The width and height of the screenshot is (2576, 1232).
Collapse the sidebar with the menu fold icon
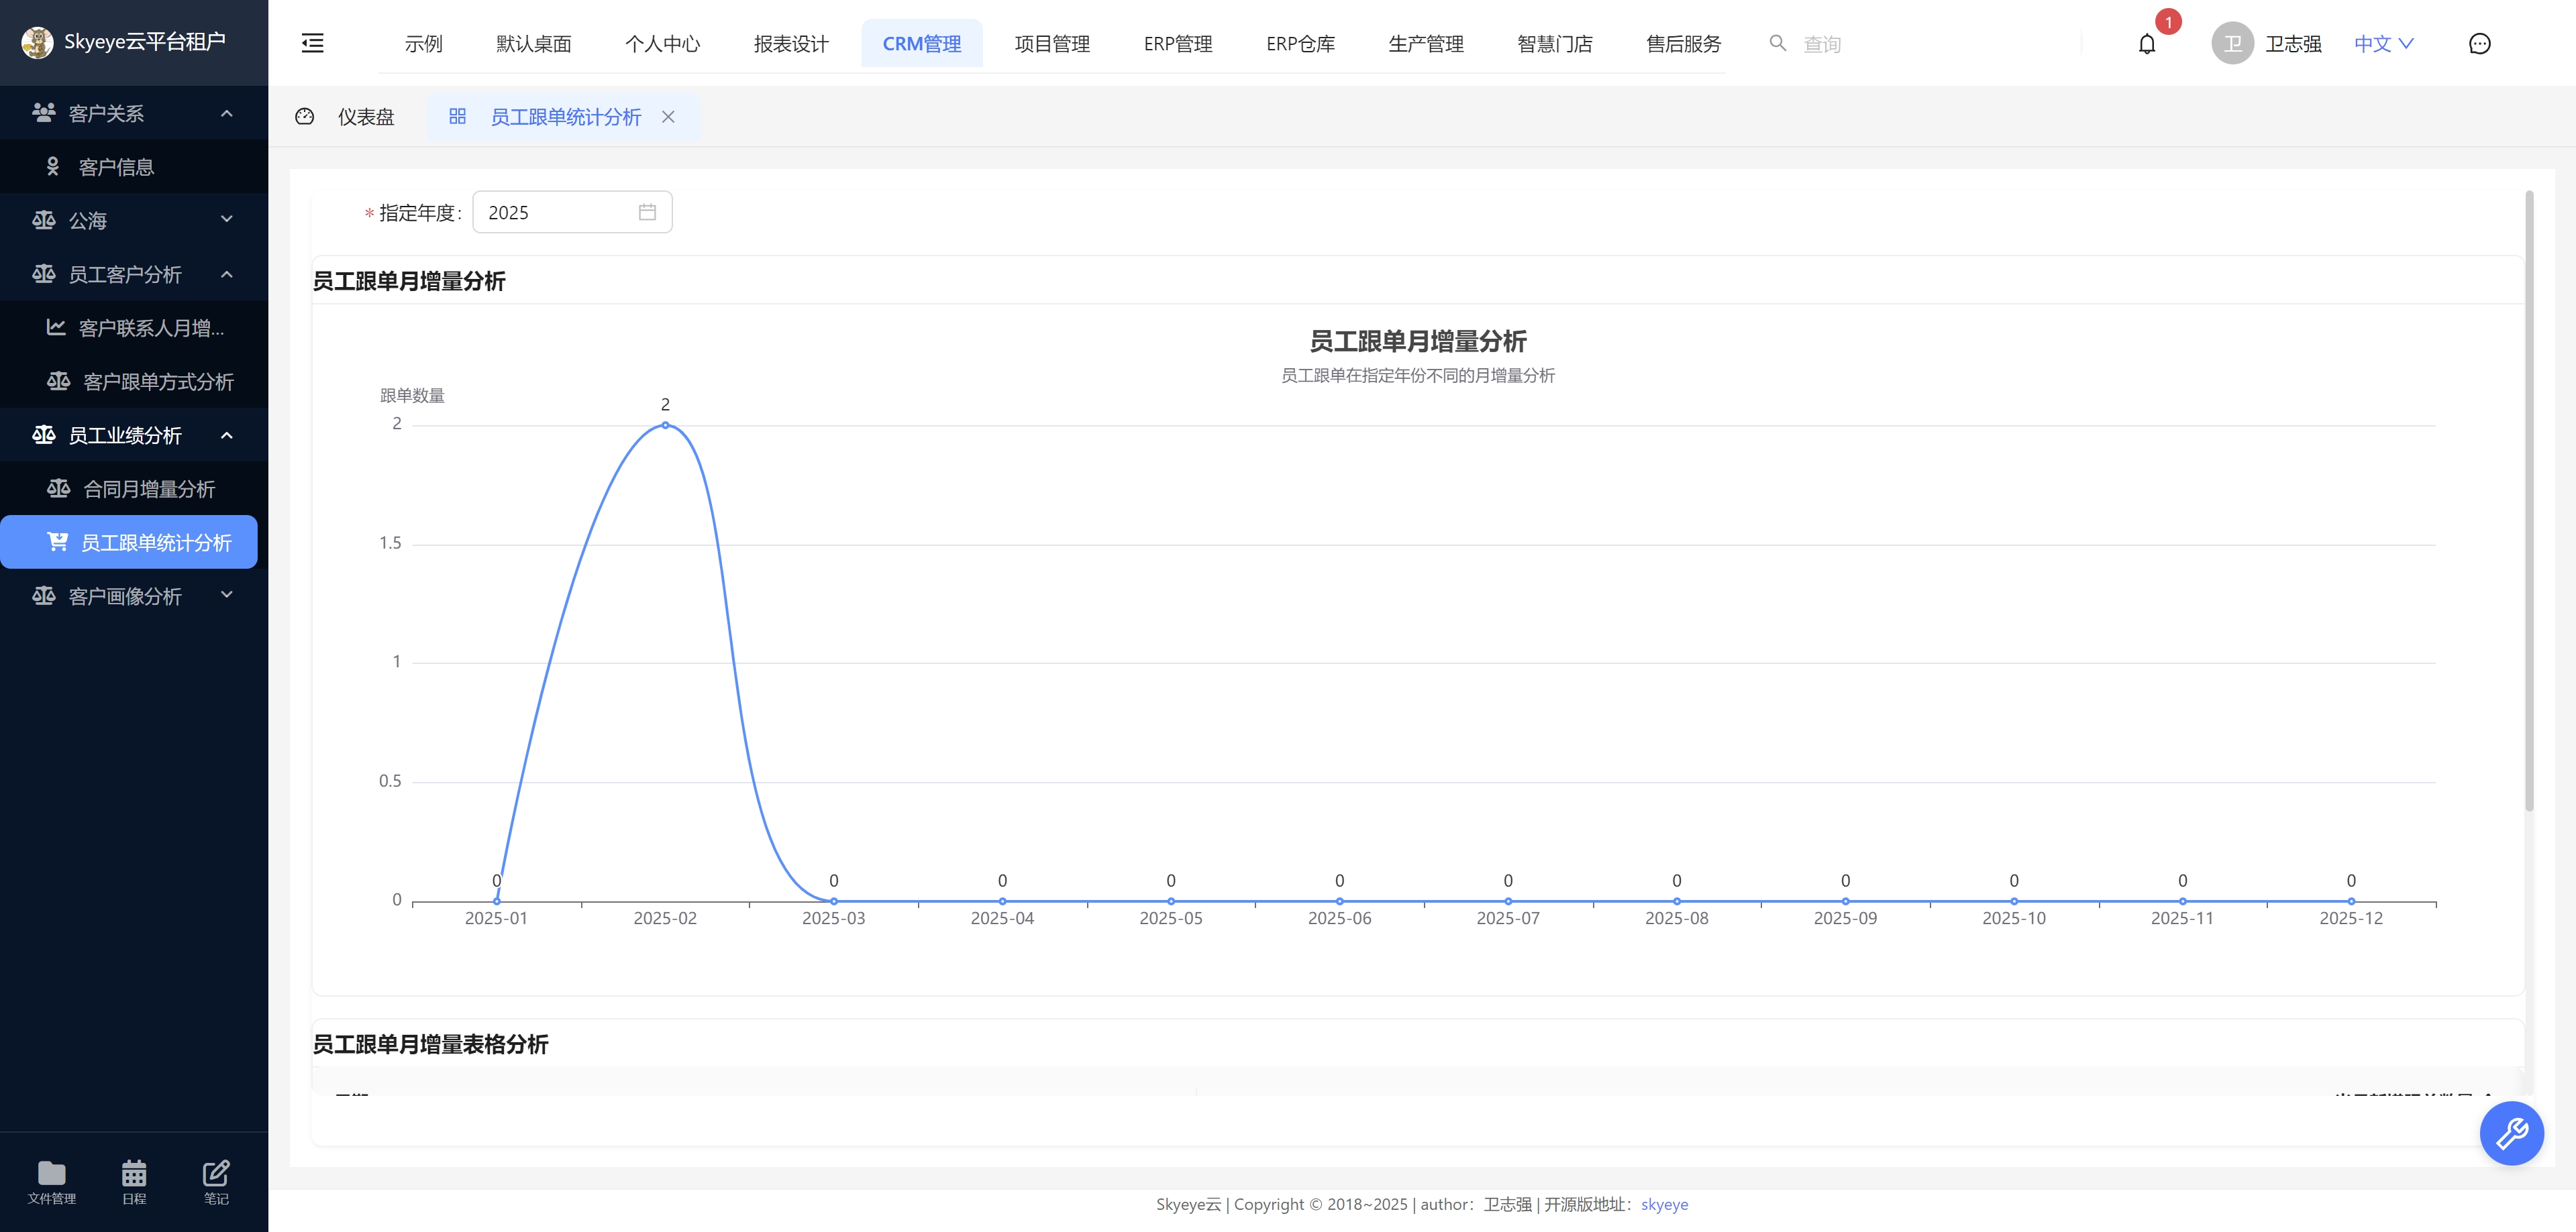[x=312, y=43]
